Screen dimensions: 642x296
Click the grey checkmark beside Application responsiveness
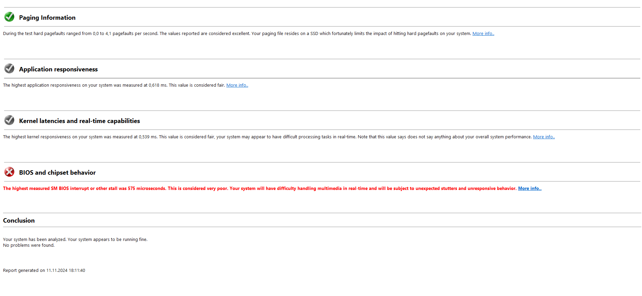tap(9, 69)
